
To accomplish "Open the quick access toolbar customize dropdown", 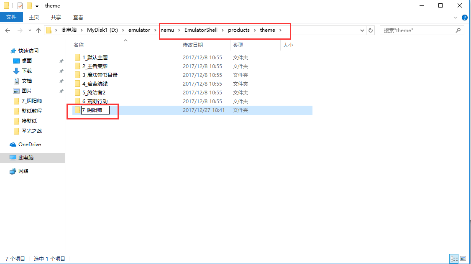I will (x=37, y=6).
